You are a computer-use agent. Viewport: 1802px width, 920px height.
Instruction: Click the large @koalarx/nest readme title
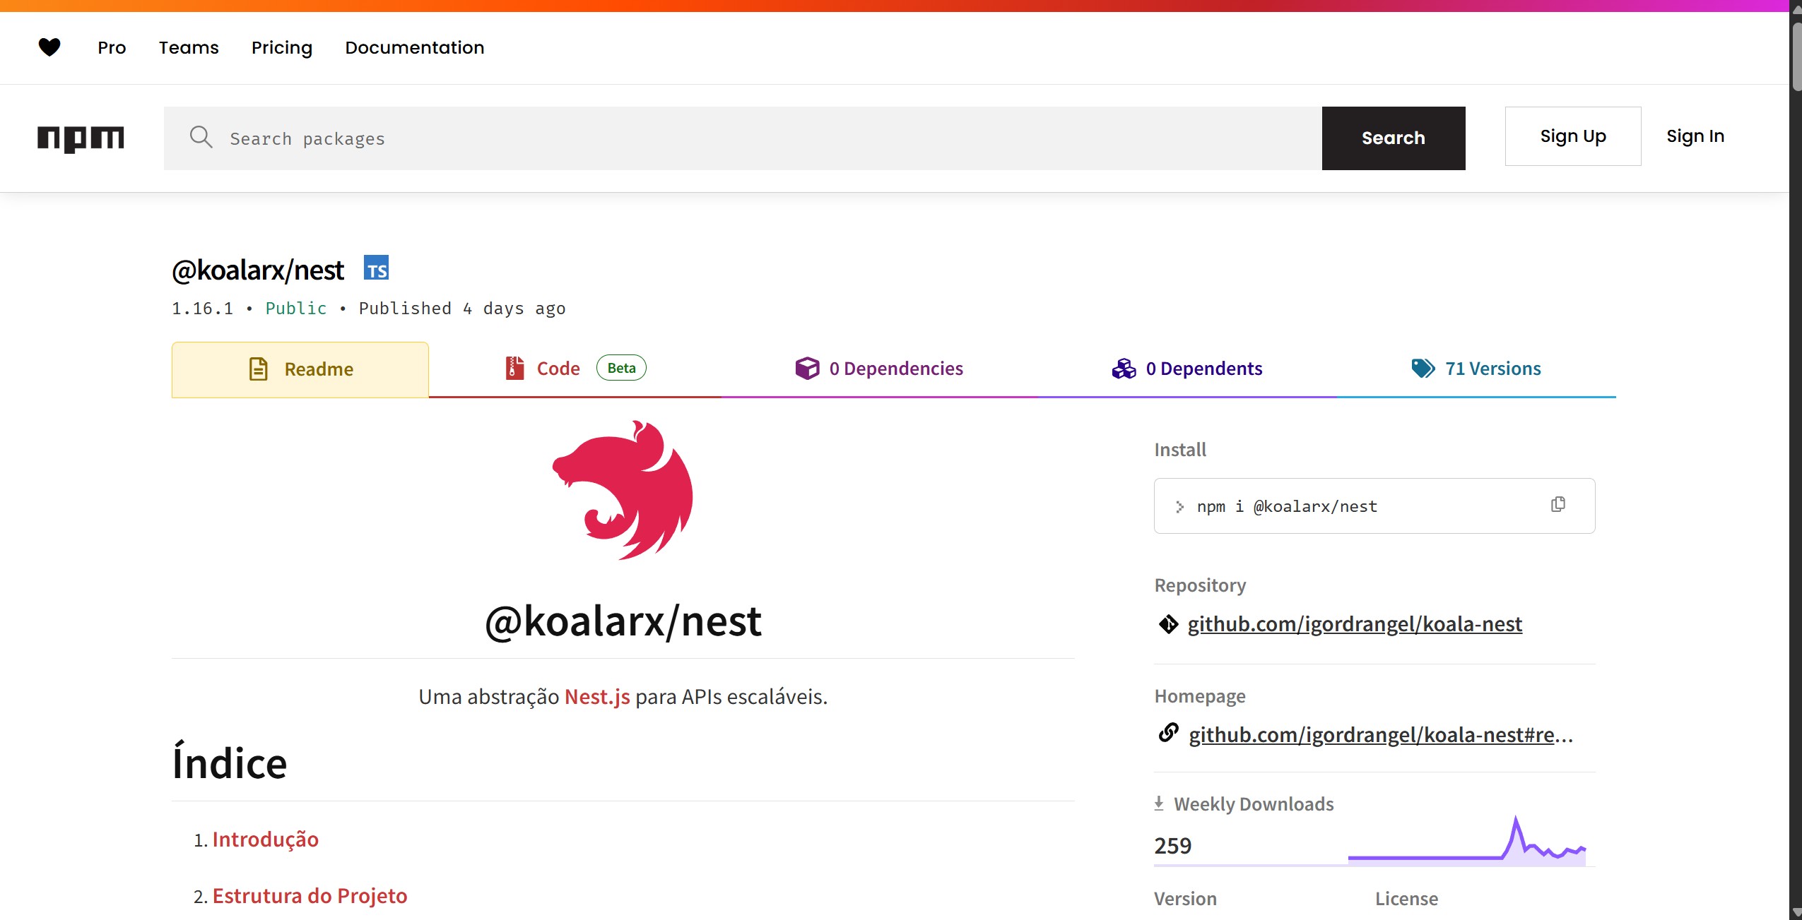point(623,622)
